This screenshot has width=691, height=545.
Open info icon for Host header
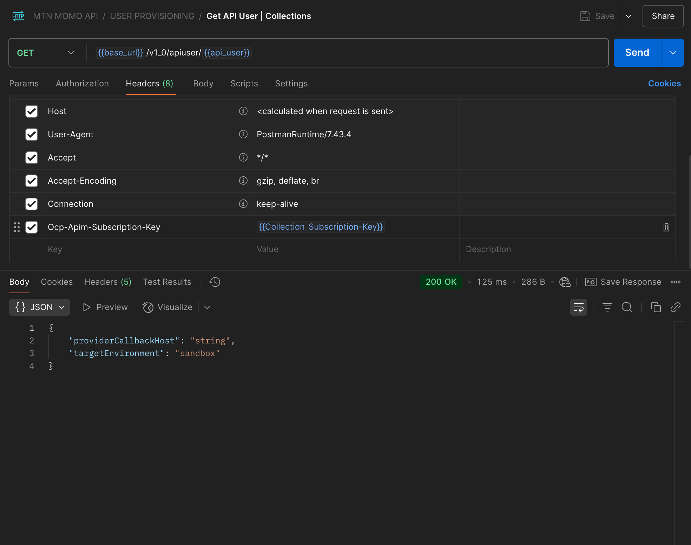coord(243,111)
